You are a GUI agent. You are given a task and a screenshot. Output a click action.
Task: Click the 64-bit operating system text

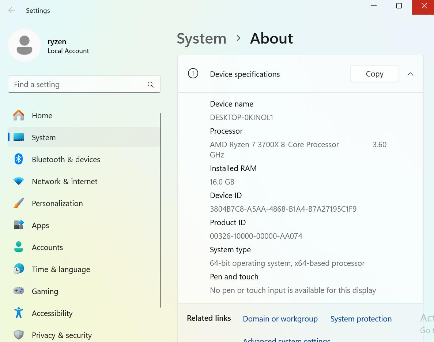[287, 263]
